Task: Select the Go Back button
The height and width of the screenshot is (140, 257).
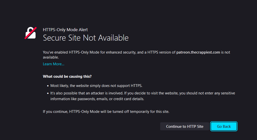Action: (224, 127)
